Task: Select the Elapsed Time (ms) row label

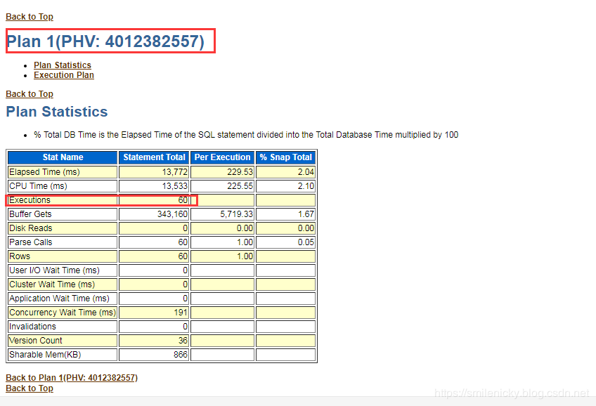Action: tap(44, 172)
